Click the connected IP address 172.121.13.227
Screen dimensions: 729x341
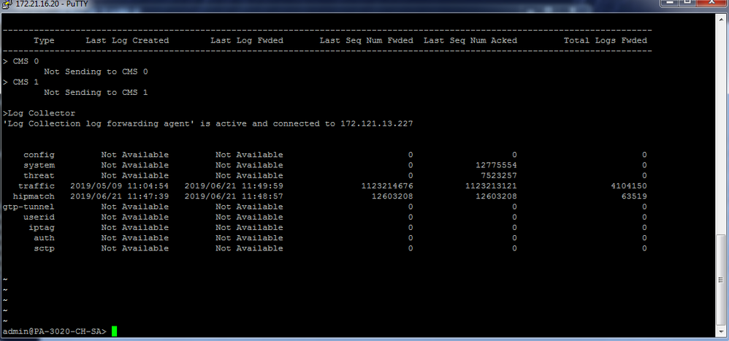pyautogui.click(x=377, y=123)
